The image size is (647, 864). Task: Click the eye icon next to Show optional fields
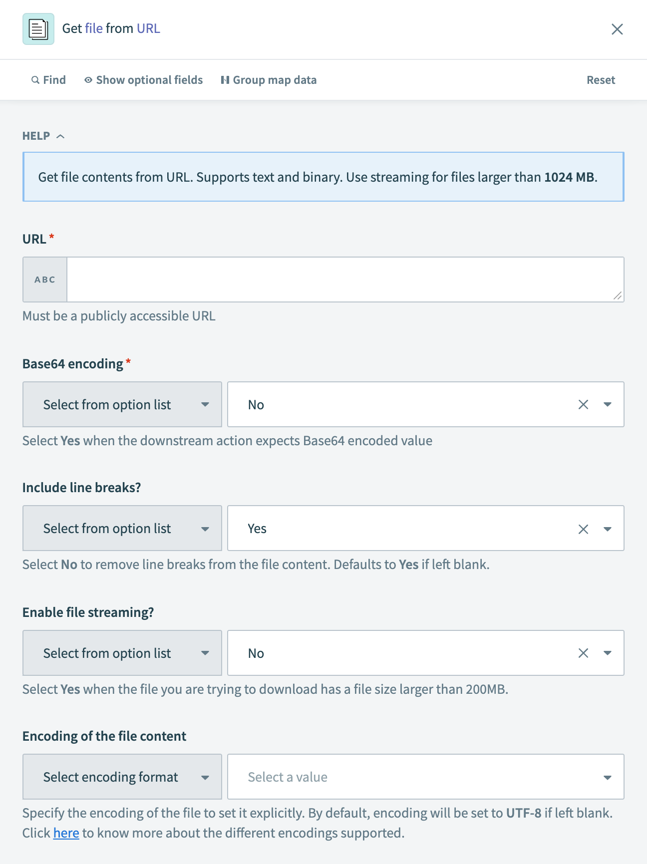[88, 80]
